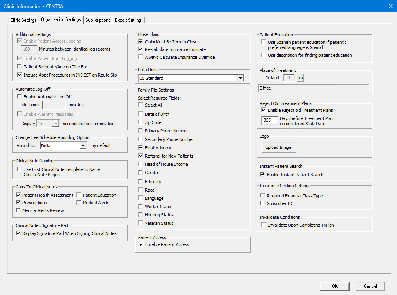Uncheck Claim Must Be Zero to Close
The width and height of the screenshot is (397, 295).
(x=140, y=42)
